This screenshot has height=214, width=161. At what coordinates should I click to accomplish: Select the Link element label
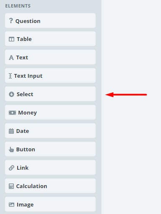pos(23,168)
